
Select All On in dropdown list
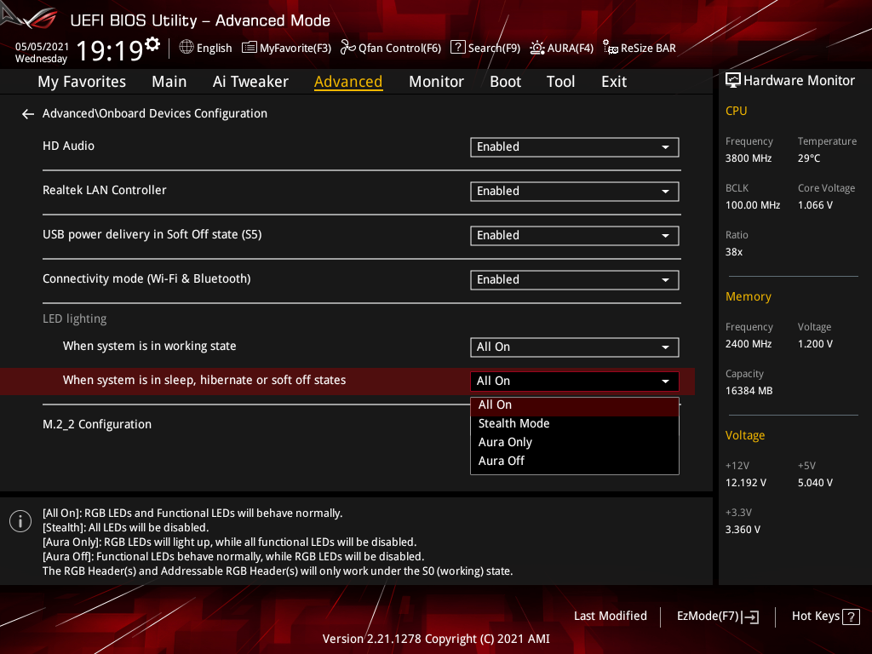click(x=575, y=404)
